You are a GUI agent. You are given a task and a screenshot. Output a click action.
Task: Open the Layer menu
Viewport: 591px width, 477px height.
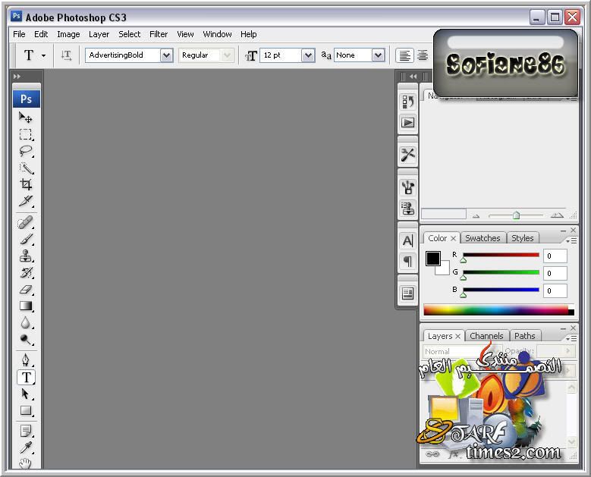(x=99, y=34)
